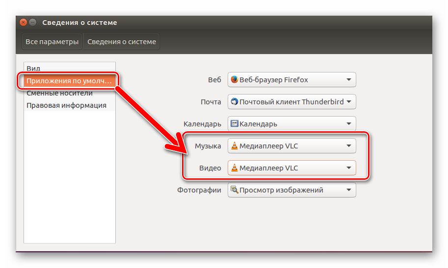Expand the Веб browser dropdown arrow

(349, 79)
